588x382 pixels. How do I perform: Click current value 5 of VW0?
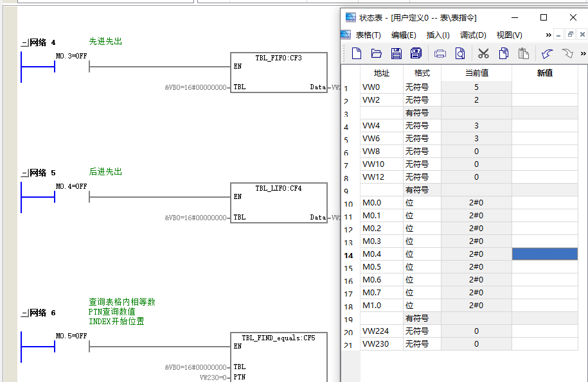pyautogui.click(x=477, y=87)
